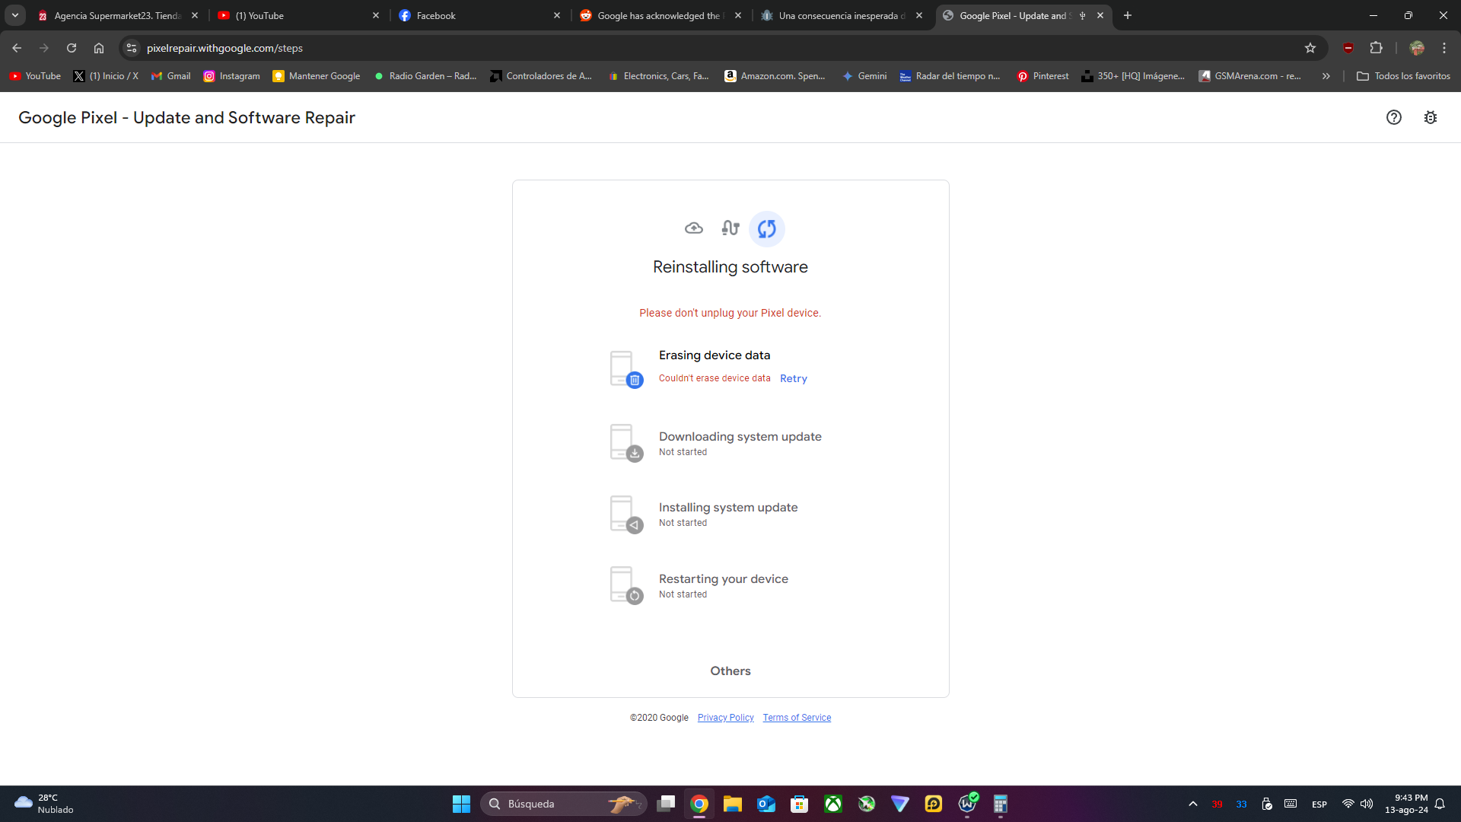The image size is (1461, 822).
Task: Open the bug feedback icon
Action: click(1431, 117)
